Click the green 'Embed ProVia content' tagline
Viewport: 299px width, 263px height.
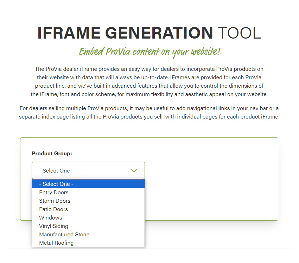point(149,52)
